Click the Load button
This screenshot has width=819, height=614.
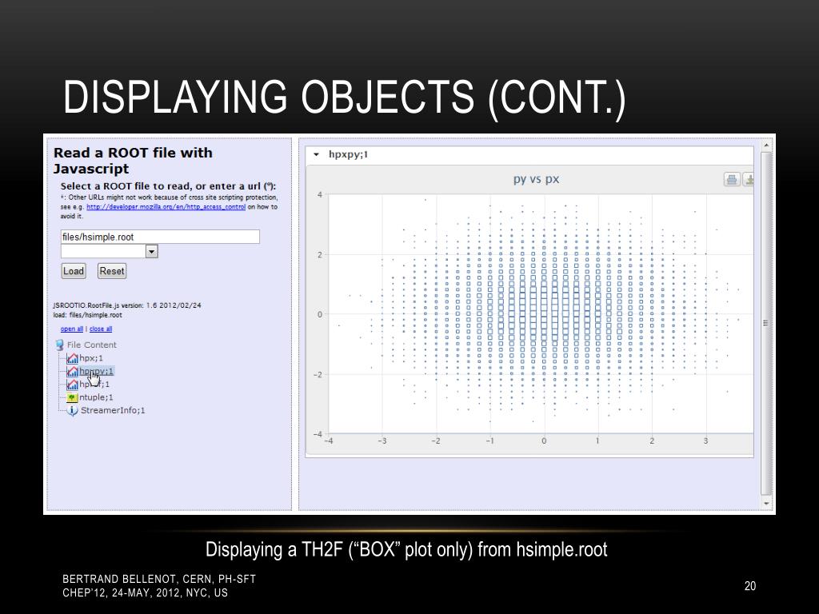point(73,271)
